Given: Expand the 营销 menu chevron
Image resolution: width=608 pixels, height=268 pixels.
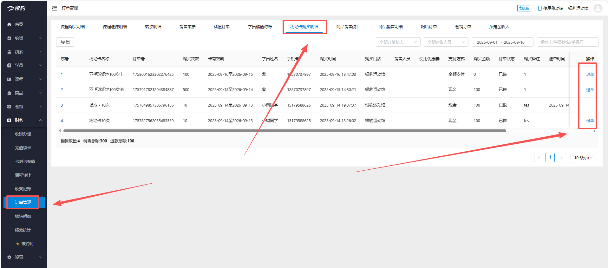Looking at the screenshot, I should coord(40,107).
